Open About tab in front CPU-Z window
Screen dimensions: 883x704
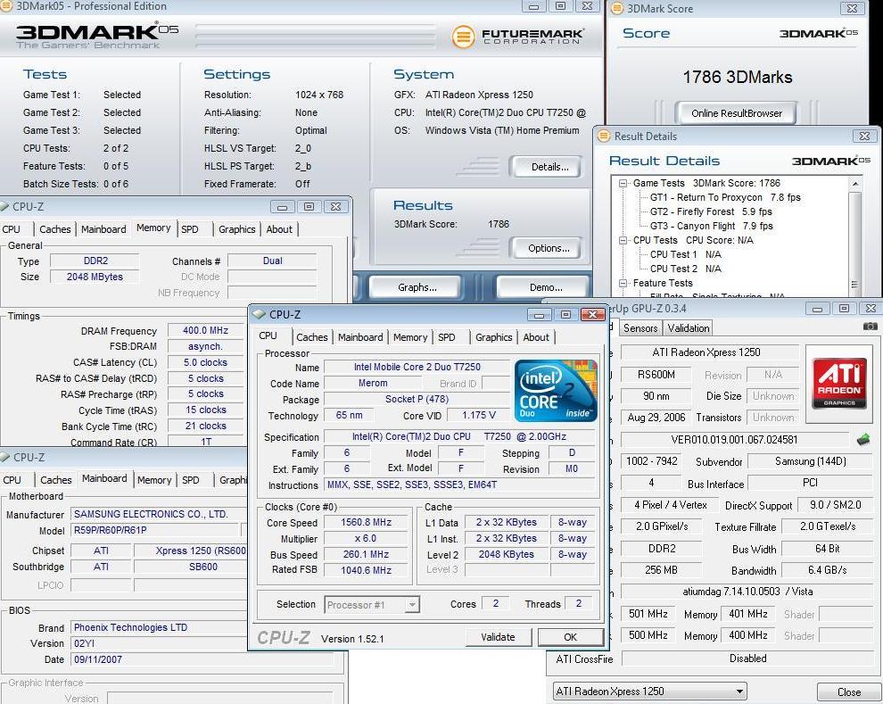[535, 337]
